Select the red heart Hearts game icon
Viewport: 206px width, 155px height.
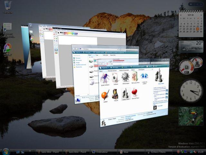click(134, 93)
